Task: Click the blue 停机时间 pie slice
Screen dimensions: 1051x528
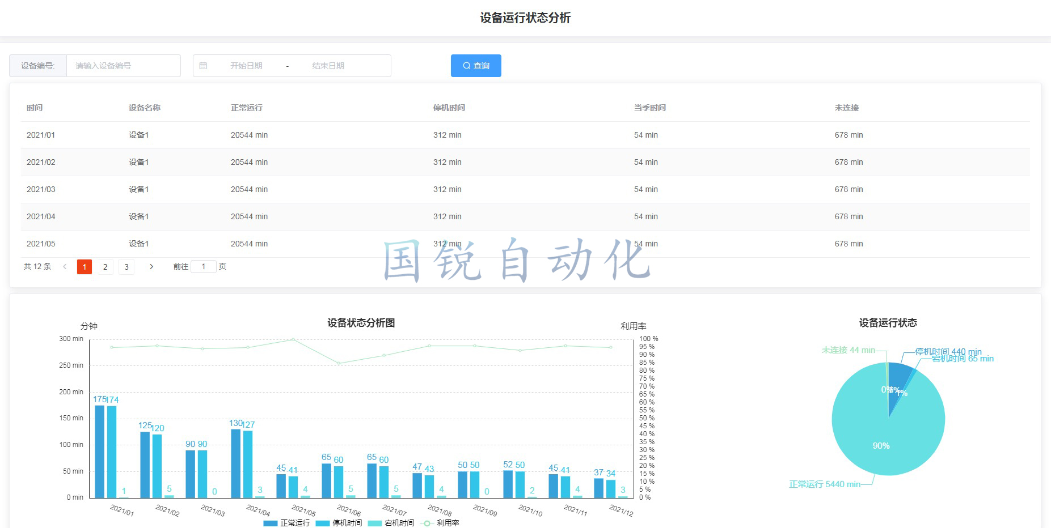Action: pyautogui.click(x=898, y=377)
